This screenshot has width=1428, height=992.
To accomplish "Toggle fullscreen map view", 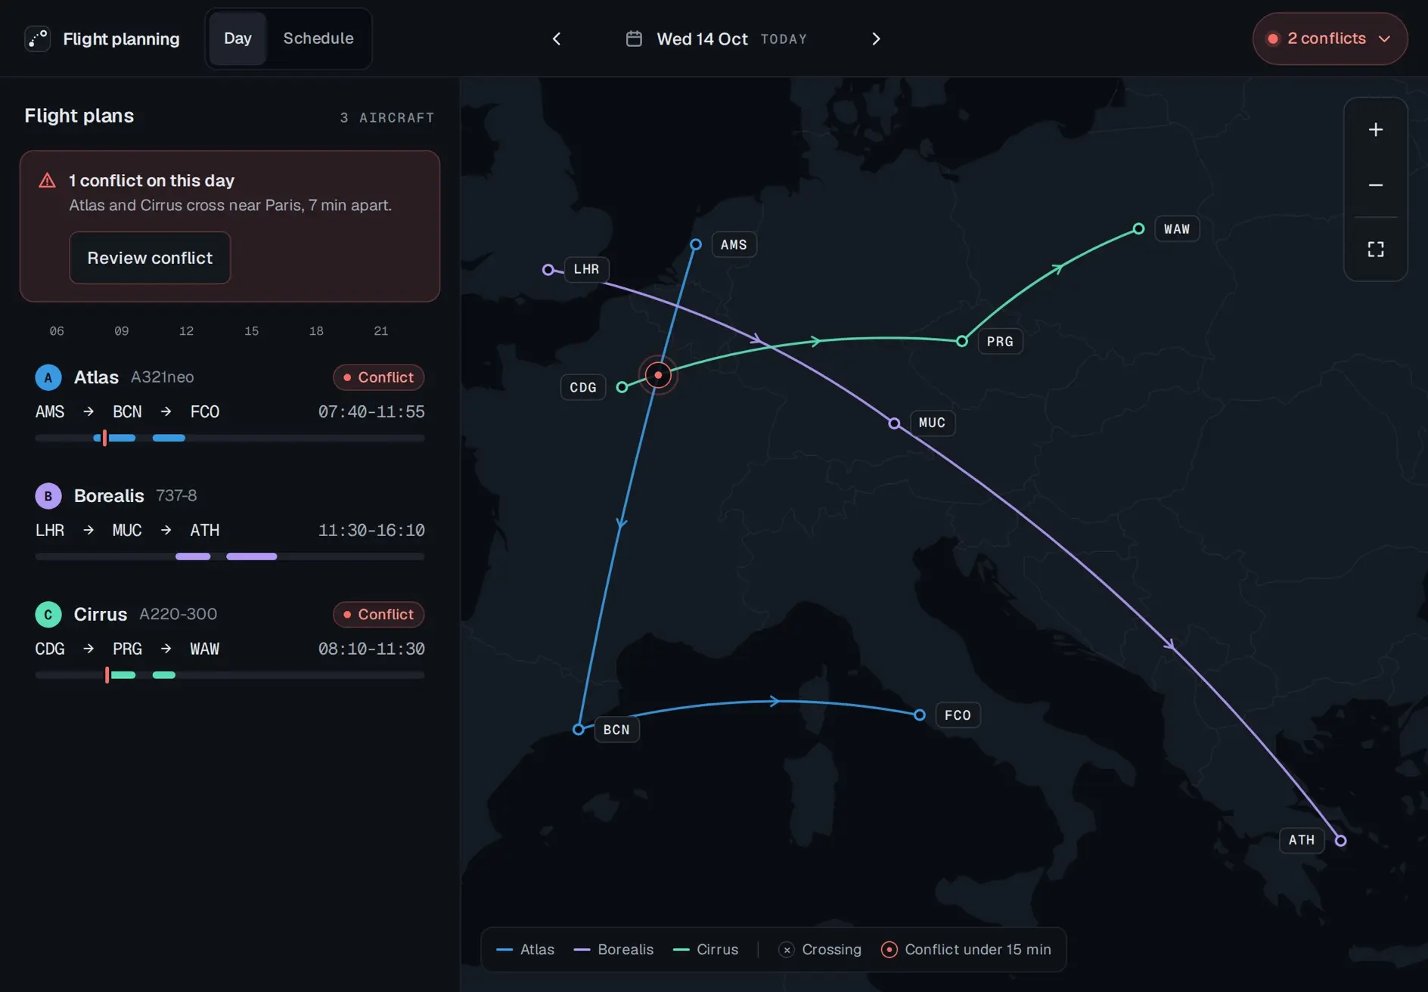I will [1376, 250].
